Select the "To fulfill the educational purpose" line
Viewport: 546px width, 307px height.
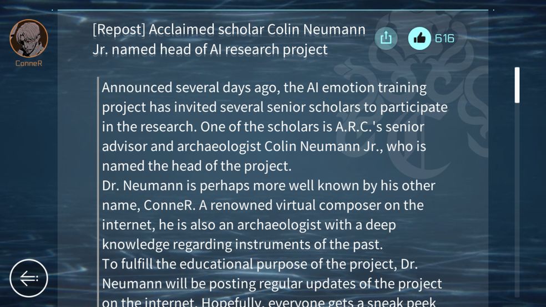coord(260,264)
